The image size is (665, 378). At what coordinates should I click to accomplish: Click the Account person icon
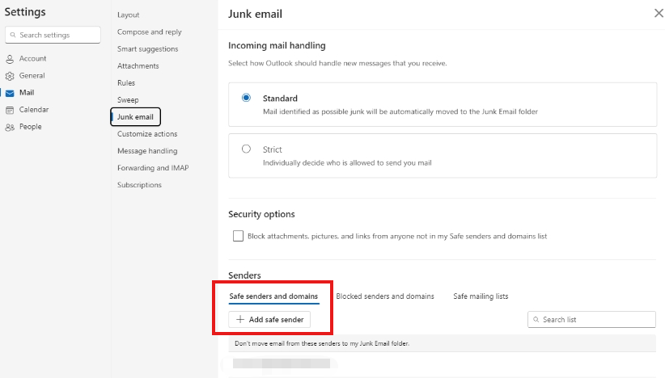(x=10, y=59)
